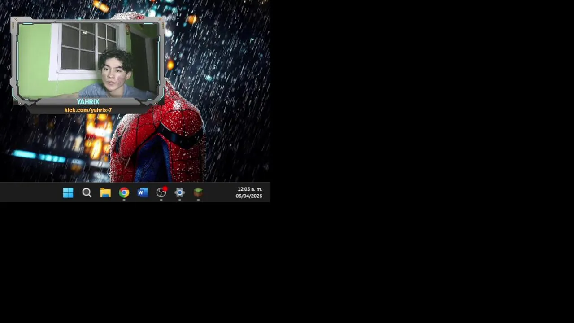Switch to Minecraft grass block icon
The width and height of the screenshot is (574, 323).
(x=198, y=193)
